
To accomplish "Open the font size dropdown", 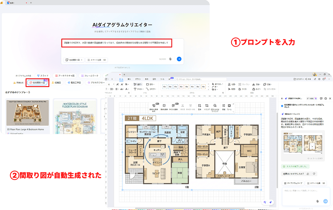I will [110, 84].
